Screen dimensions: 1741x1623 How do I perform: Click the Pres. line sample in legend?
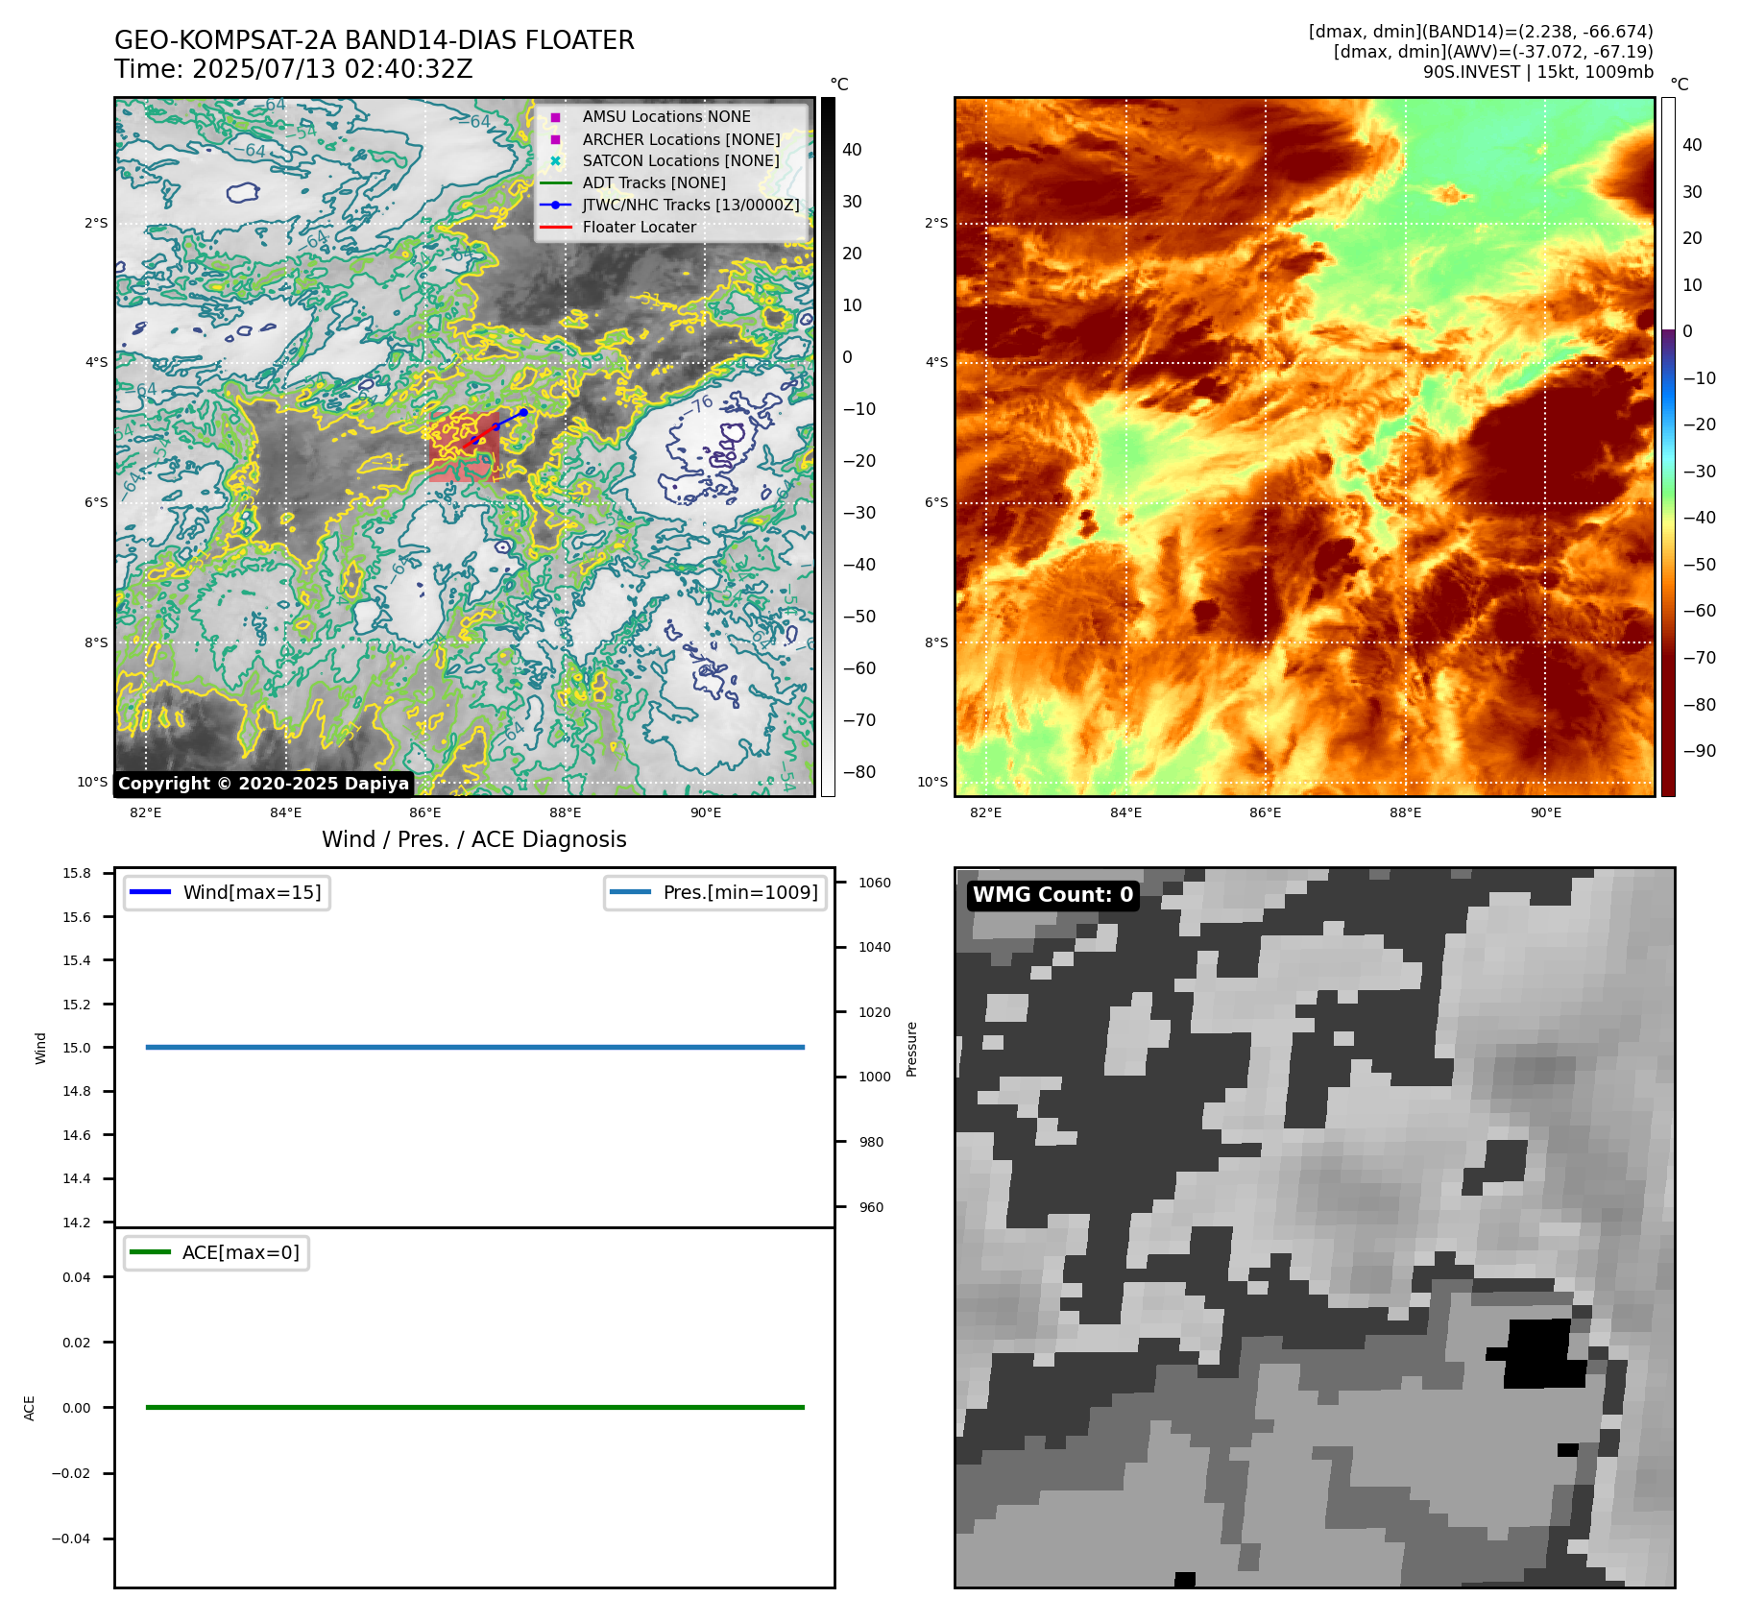pyautogui.click(x=630, y=892)
